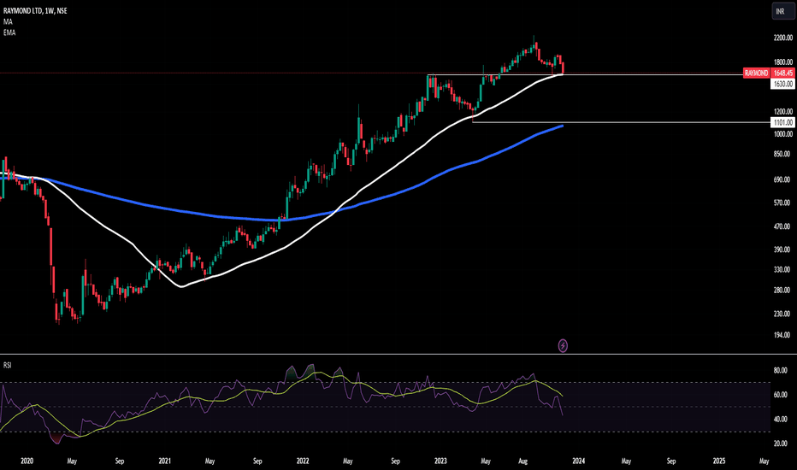Image resolution: width=797 pixels, height=470 pixels.
Task: Click the RSI 40.00 axis value
Action: point(780,420)
